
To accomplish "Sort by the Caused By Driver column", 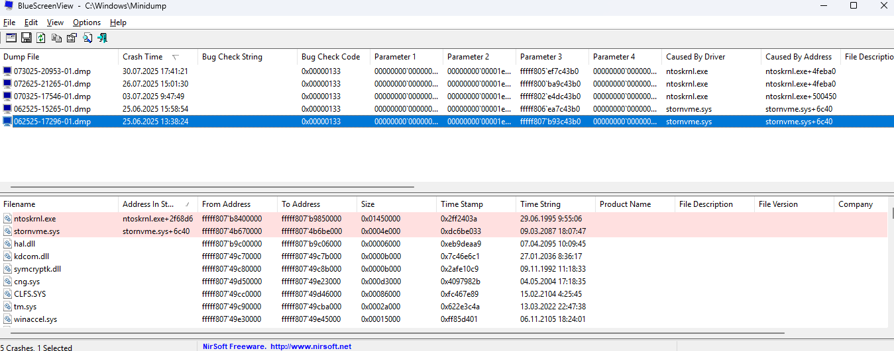I will (712, 57).
